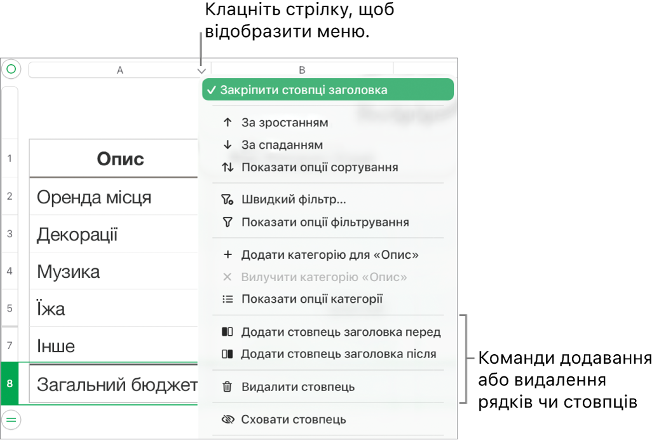This screenshot has height=440, width=659.
Task: Select column A header
Action: pos(119,70)
